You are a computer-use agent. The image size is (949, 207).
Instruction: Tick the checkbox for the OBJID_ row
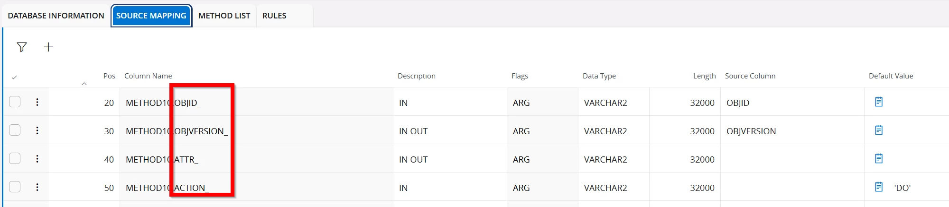[15, 102]
